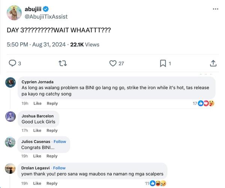The height and width of the screenshot is (188, 225).
Task: Like the tweet with the heart icon
Action: (113, 63)
